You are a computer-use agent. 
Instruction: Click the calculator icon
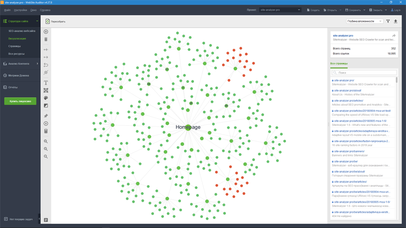click(x=46, y=131)
